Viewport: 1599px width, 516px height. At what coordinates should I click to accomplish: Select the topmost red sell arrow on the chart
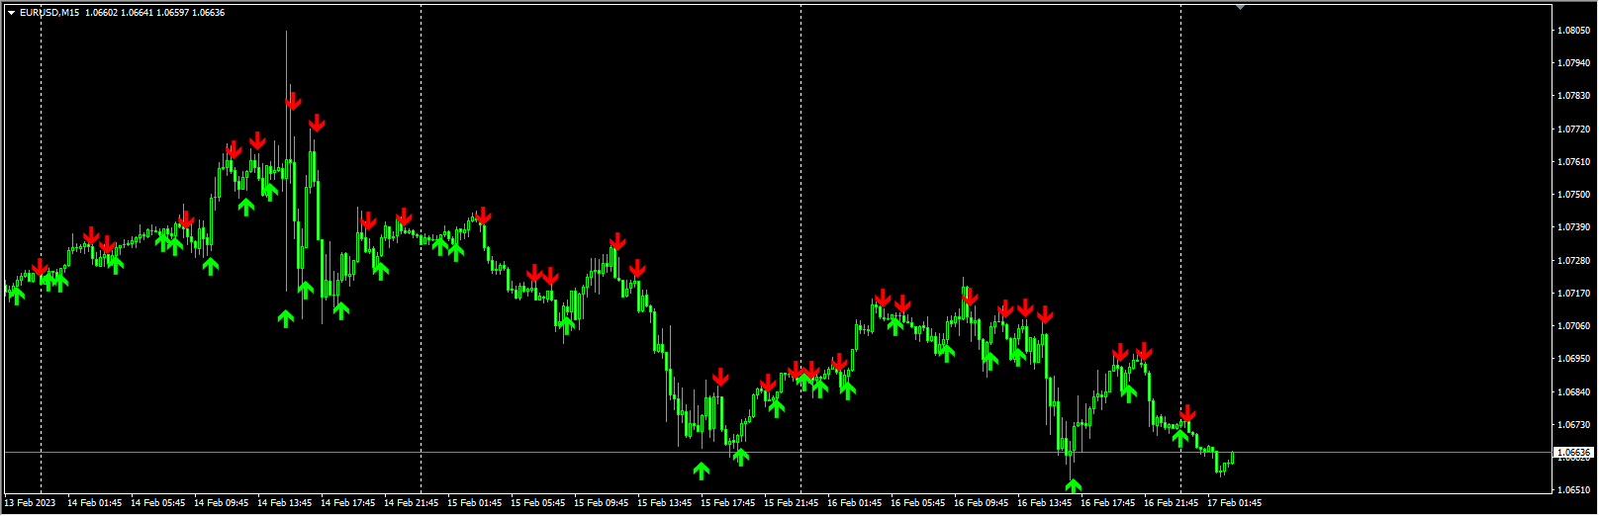293,101
